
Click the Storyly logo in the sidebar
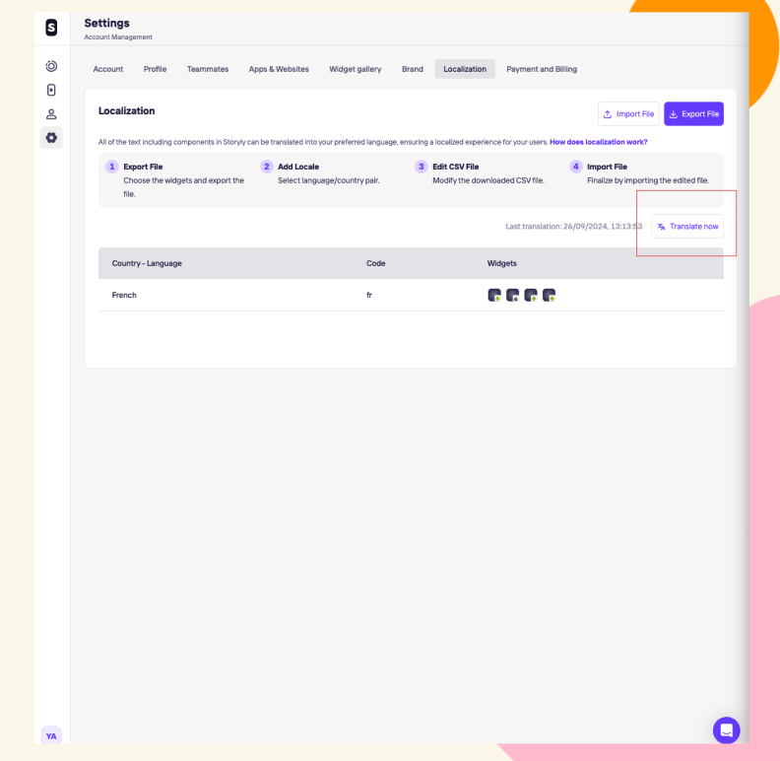pos(51,28)
